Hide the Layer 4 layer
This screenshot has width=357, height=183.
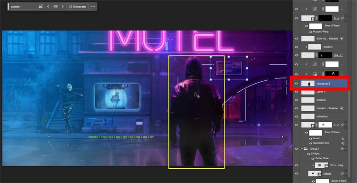click(x=297, y=92)
